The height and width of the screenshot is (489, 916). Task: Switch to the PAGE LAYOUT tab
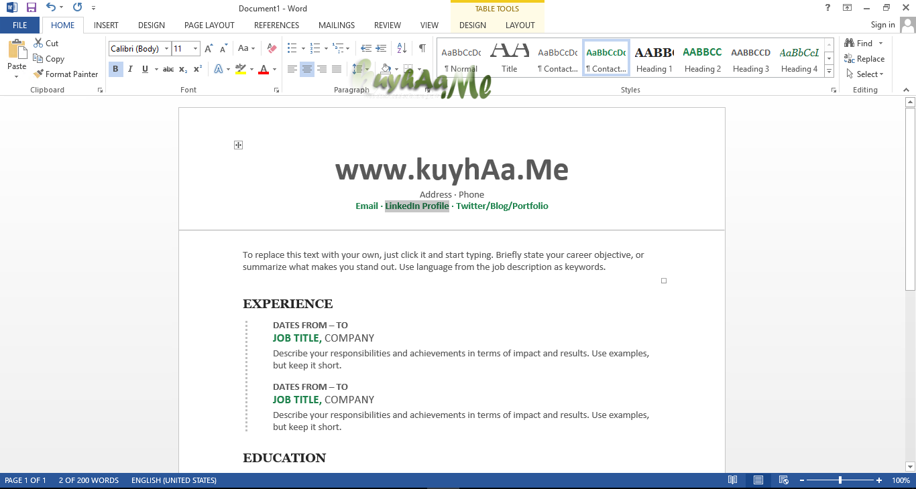point(209,25)
